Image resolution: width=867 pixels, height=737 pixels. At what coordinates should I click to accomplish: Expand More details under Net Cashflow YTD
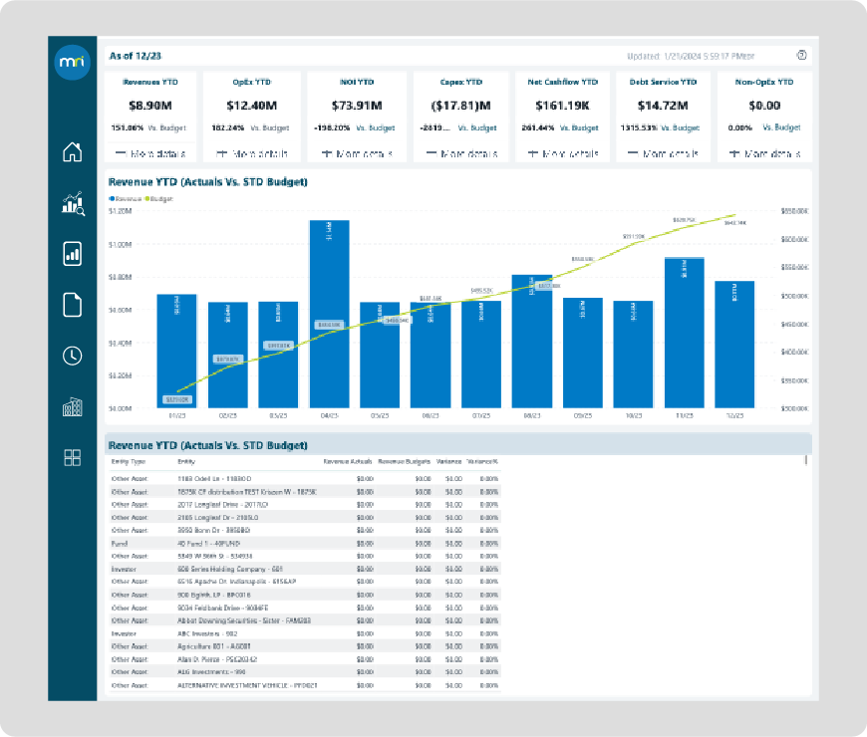[x=562, y=154]
